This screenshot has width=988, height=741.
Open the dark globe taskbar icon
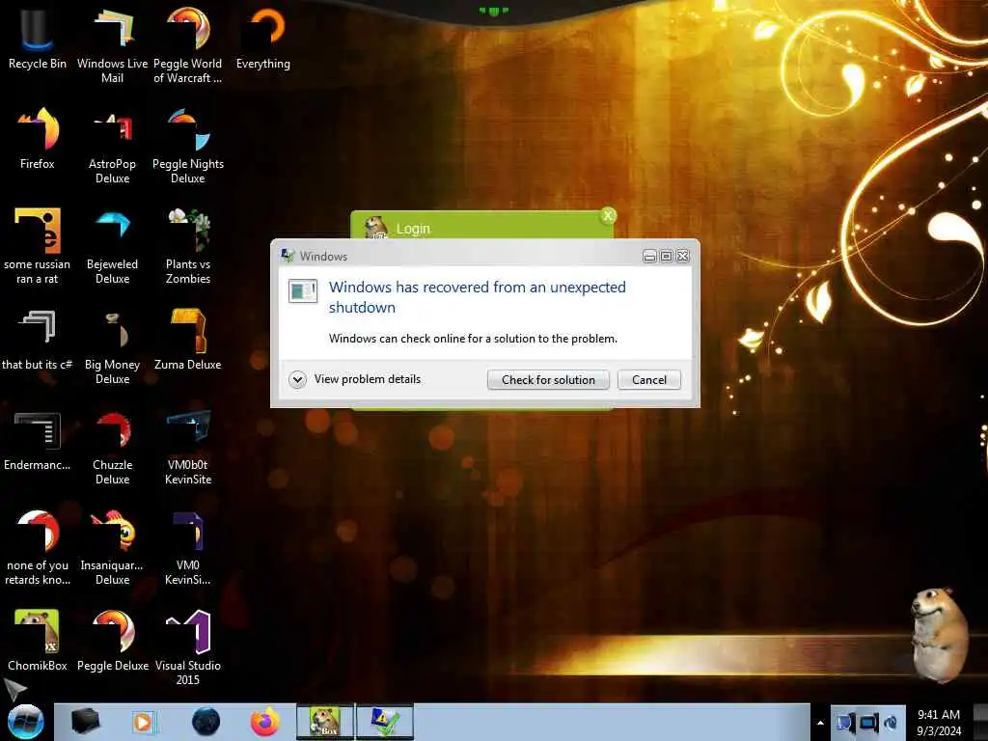pyautogui.click(x=206, y=722)
